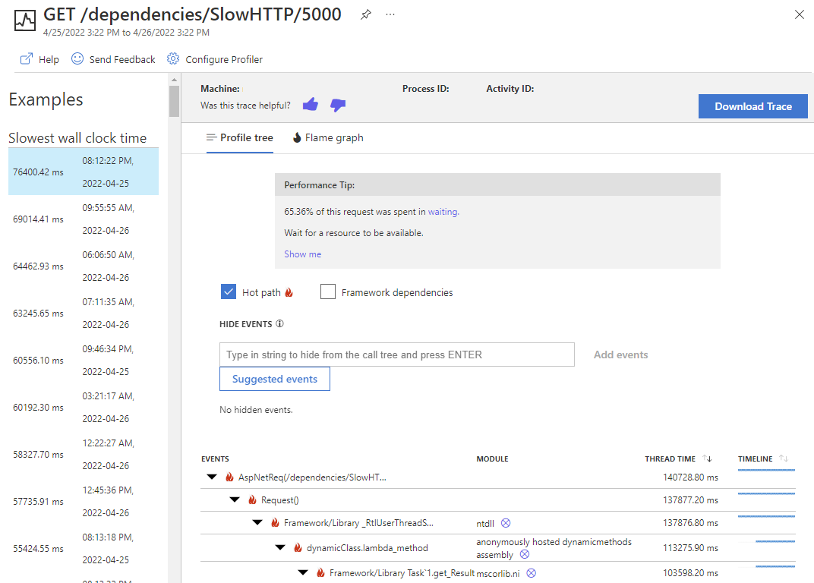
Task: Click the EVENTS column header
Action: (215, 459)
